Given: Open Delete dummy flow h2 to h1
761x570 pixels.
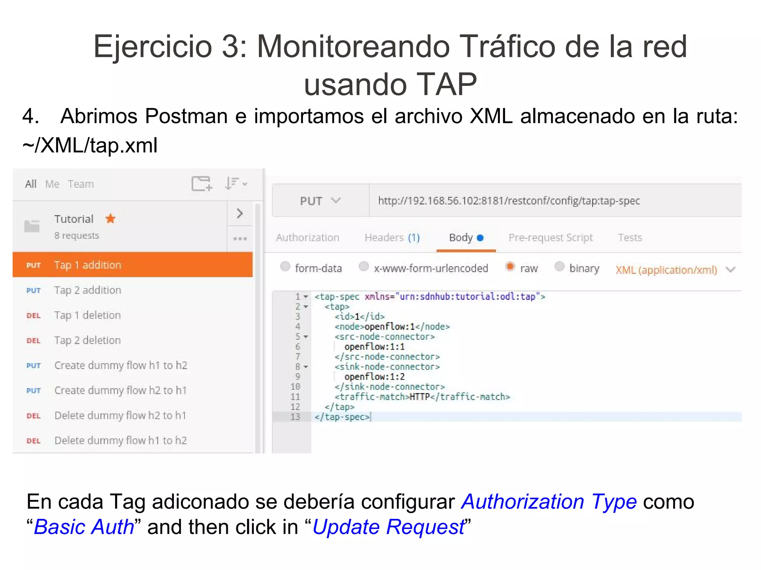Looking at the screenshot, I should coord(133,415).
